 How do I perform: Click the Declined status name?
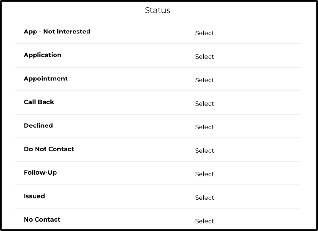[x=38, y=125]
